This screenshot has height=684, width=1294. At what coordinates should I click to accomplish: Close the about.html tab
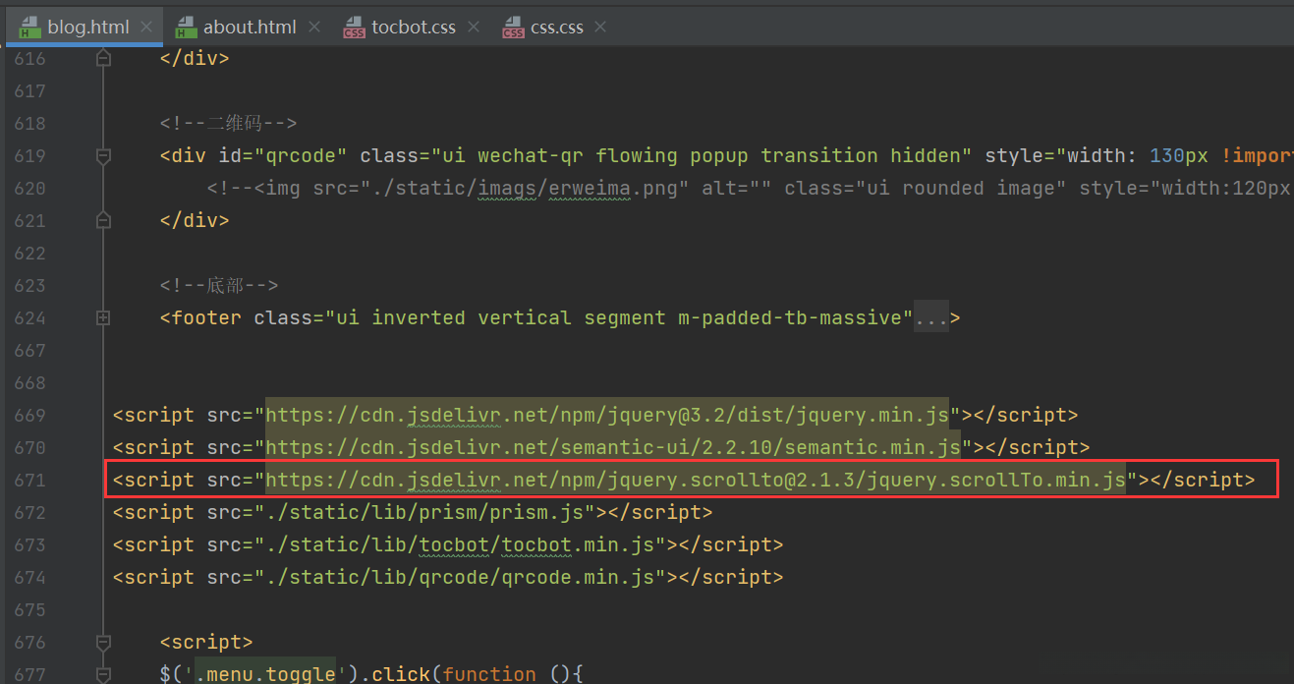coord(314,27)
